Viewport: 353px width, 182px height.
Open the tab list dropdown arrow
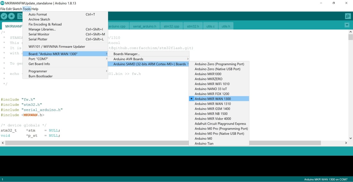[x=347, y=25]
